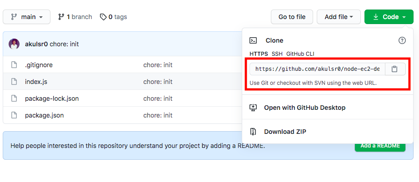Open the akulsr0 author link
Screen dimensions: 419x182
tap(36, 44)
